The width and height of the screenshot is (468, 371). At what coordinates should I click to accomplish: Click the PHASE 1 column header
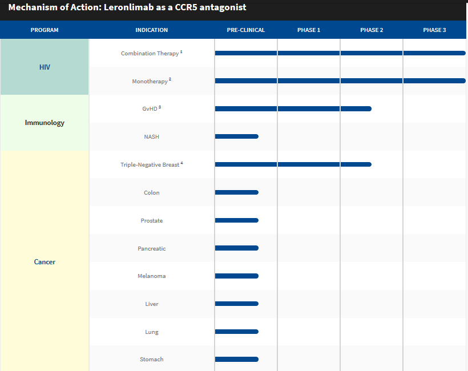click(x=309, y=30)
